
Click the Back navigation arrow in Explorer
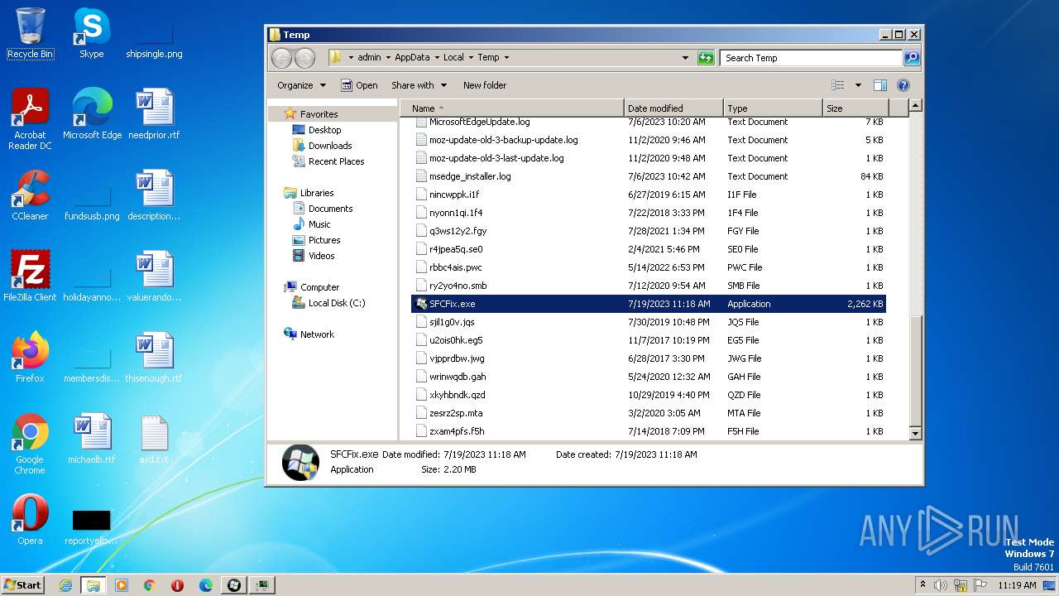(281, 58)
